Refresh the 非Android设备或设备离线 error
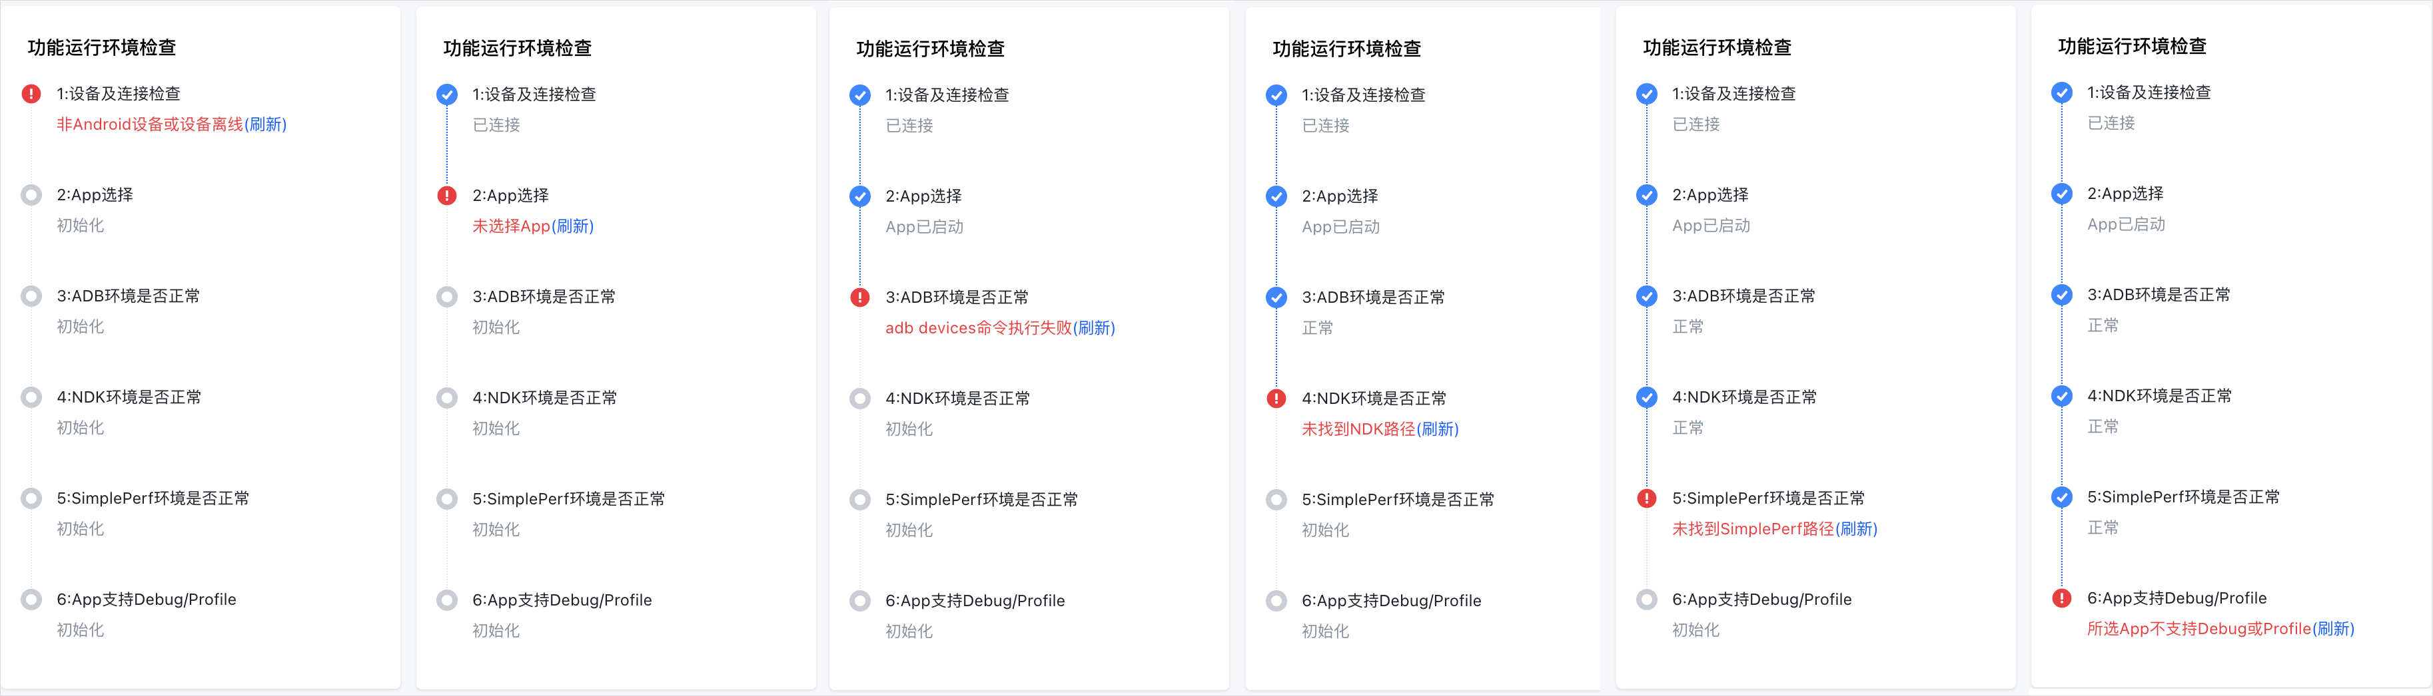 pos(265,124)
